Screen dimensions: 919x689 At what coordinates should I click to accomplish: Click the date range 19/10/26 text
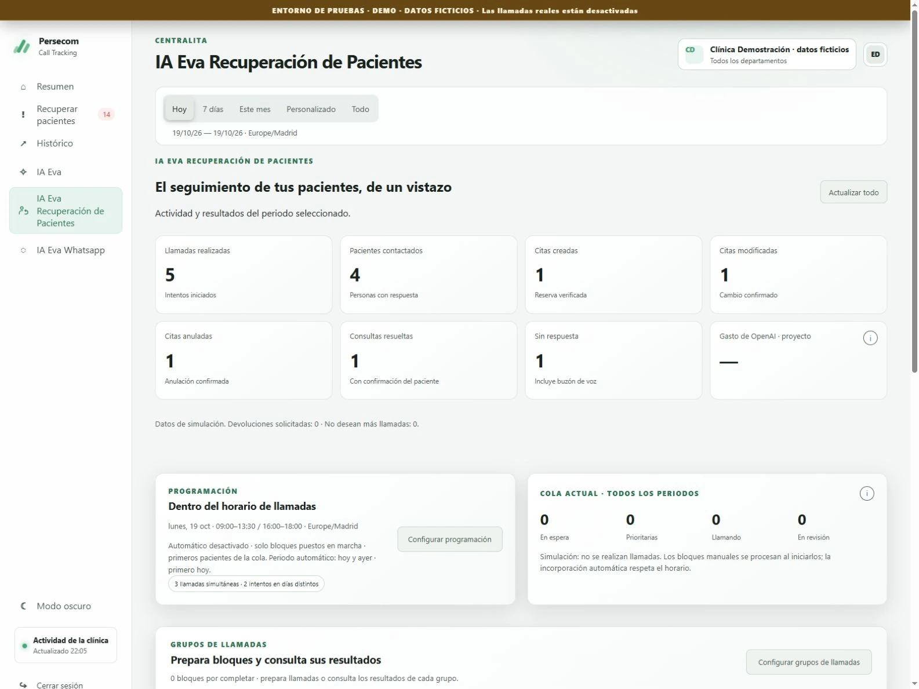click(234, 133)
